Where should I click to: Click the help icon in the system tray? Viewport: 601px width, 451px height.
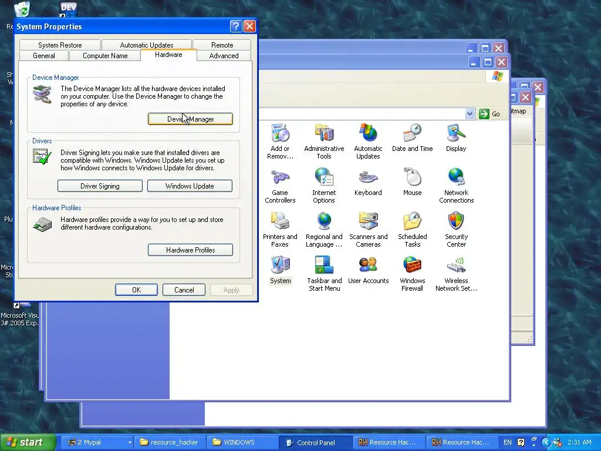point(521,442)
